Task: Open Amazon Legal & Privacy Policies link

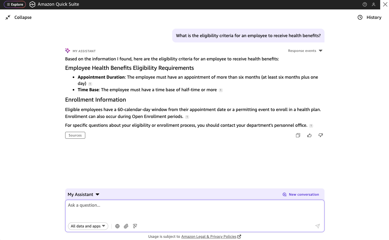Action: point(209,237)
